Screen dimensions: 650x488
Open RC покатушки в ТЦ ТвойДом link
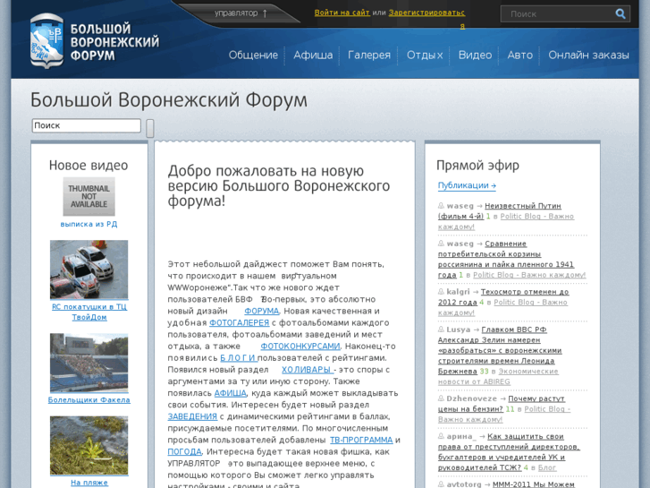[x=89, y=312]
